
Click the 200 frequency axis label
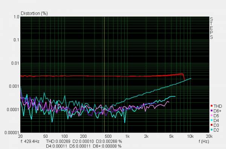[83, 136]
